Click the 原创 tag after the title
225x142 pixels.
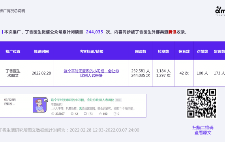[x=118, y=100]
